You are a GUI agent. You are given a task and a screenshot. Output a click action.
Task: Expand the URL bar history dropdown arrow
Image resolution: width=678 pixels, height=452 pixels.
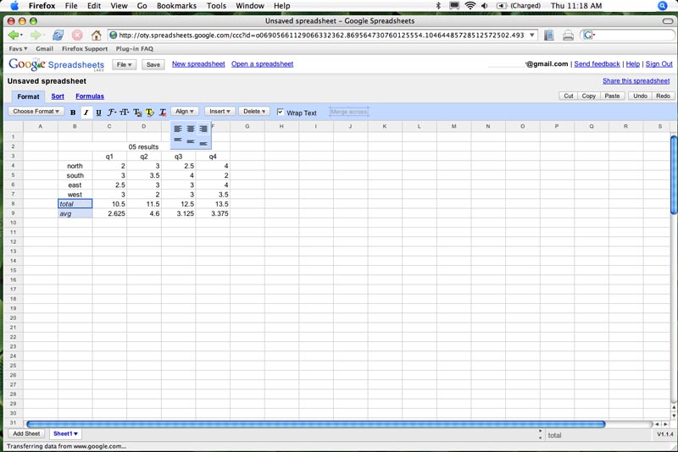point(532,35)
